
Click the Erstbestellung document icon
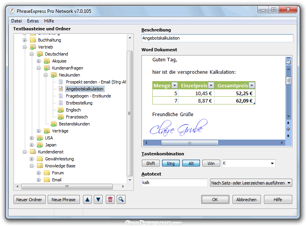[61, 103]
